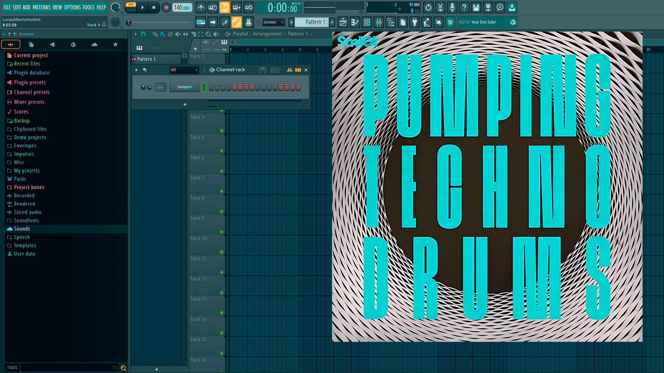664x373 pixels.
Task: Open the channel rack toolbar icon
Action: (x=367, y=22)
